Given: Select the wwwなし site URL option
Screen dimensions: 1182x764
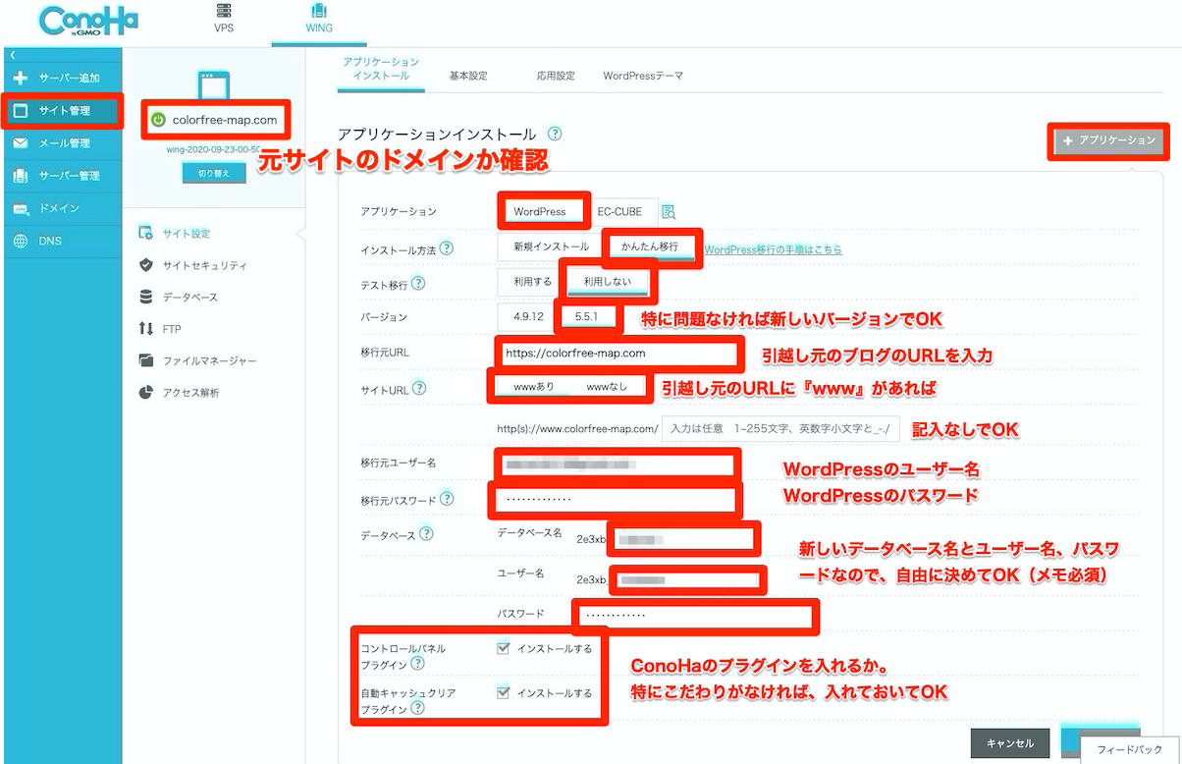Looking at the screenshot, I should (607, 387).
